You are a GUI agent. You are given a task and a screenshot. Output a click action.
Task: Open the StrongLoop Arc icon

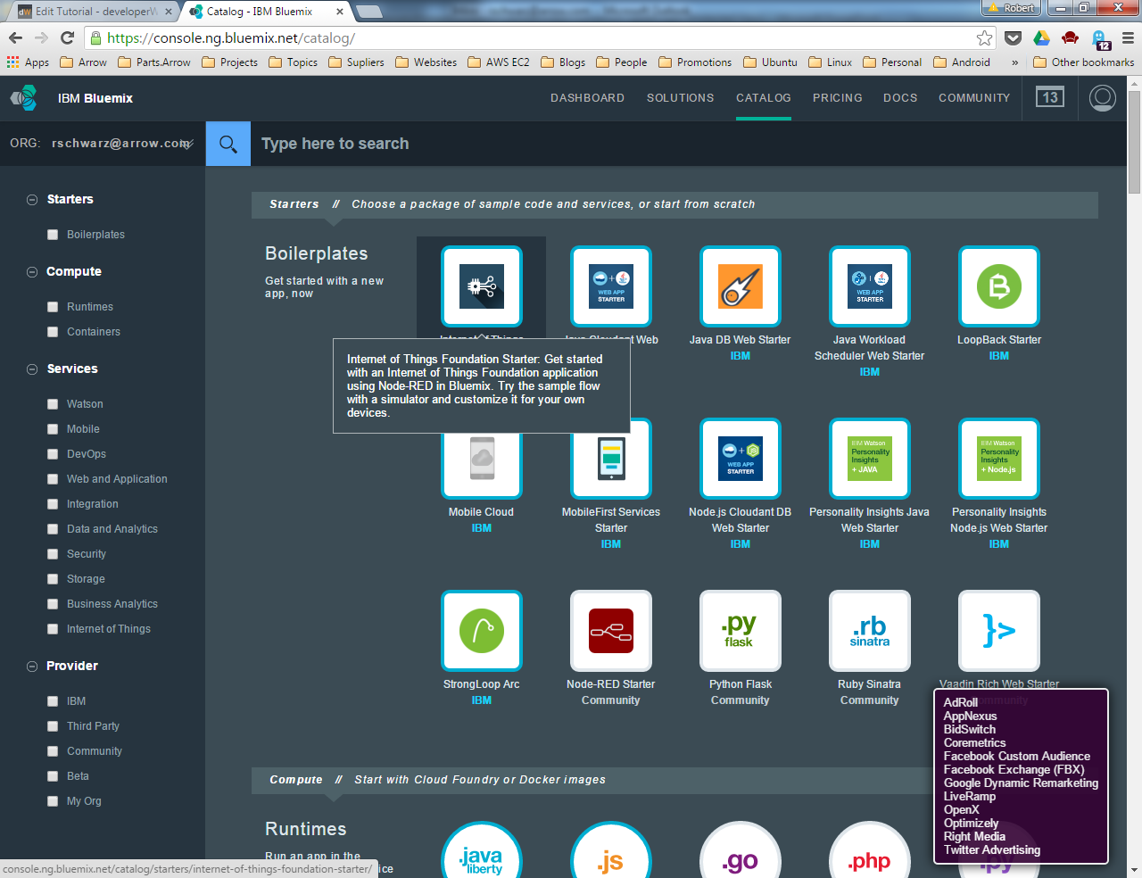pos(482,631)
